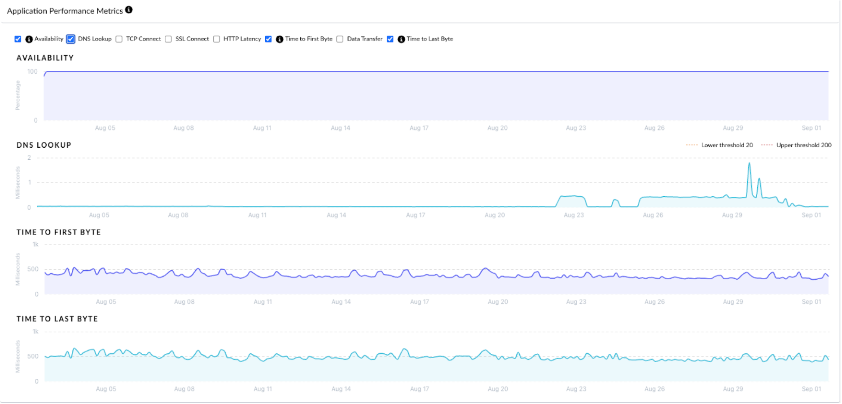
Task: Turn on the SSL Connect metric
Action: pyautogui.click(x=168, y=39)
